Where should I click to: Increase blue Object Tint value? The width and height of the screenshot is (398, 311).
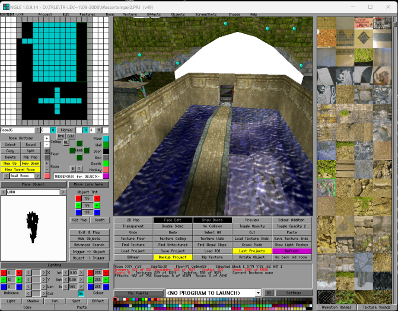[97, 212]
